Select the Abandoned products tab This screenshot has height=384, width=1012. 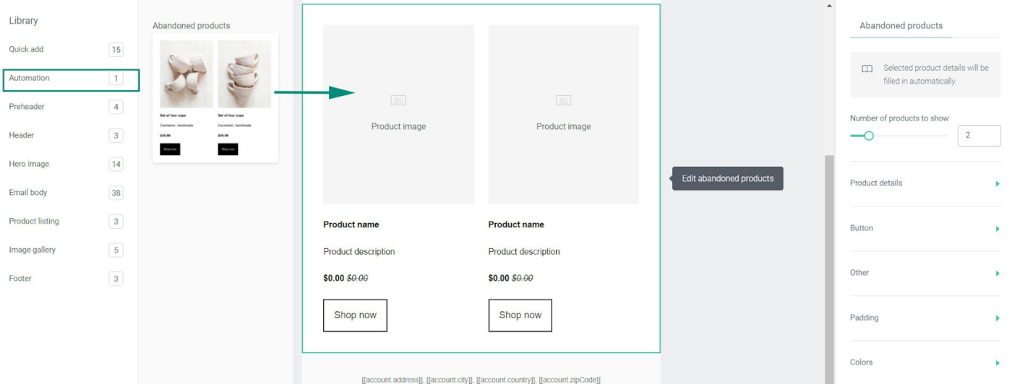[901, 25]
